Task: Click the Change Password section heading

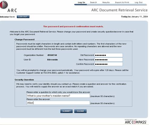Action: coord(25,39)
